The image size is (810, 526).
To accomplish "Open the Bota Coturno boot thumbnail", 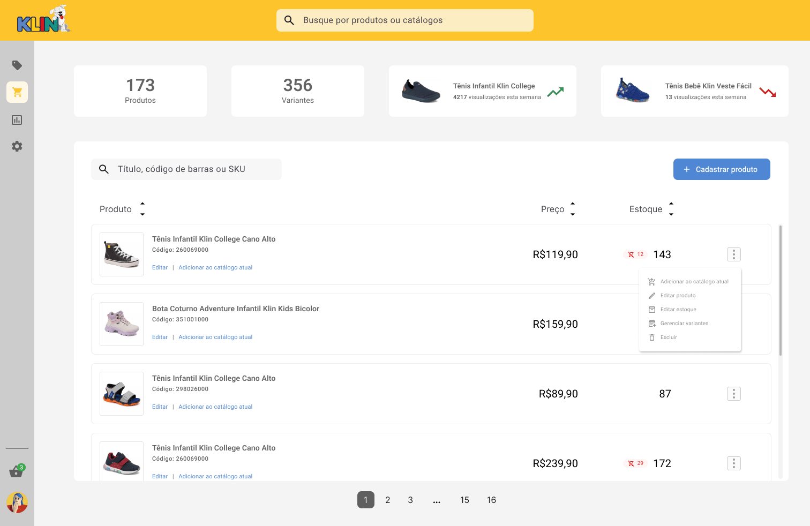I will [122, 324].
